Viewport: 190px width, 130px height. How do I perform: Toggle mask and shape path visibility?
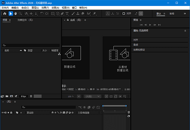pyautogui.click(x=115, y=96)
